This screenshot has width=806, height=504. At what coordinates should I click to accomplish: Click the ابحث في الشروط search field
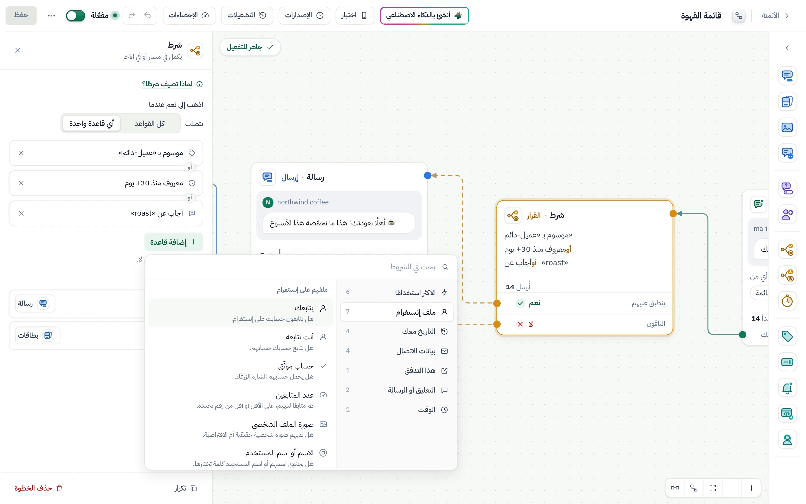(x=301, y=267)
